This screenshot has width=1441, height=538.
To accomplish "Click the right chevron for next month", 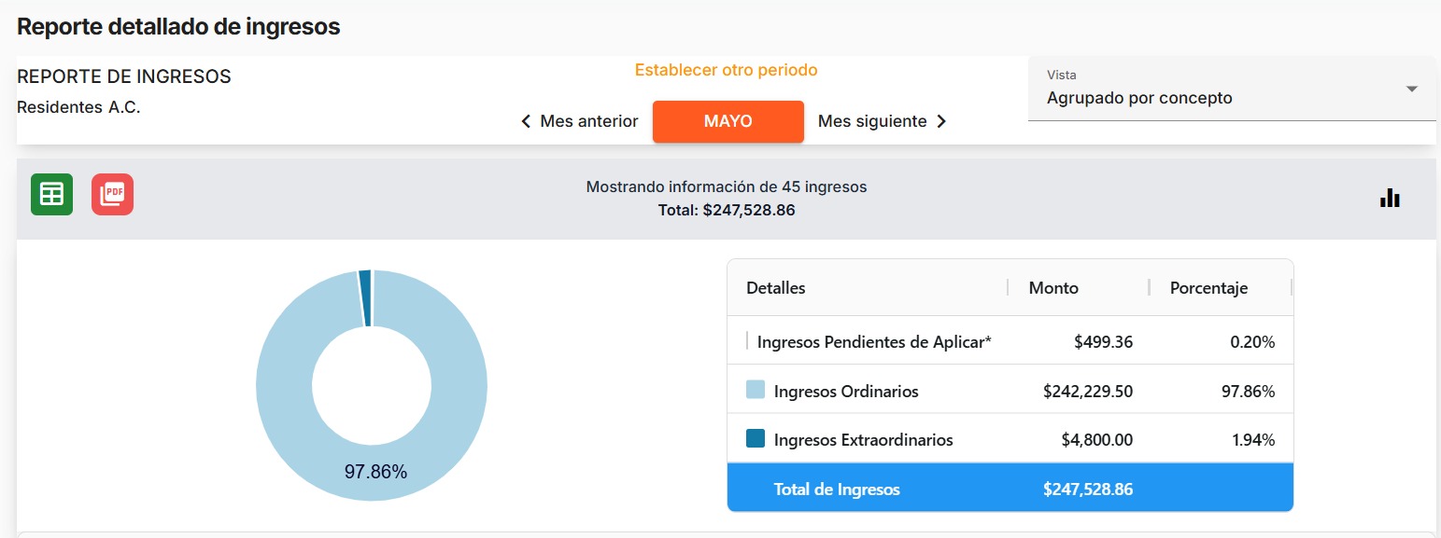I will pyautogui.click(x=941, y=122).
